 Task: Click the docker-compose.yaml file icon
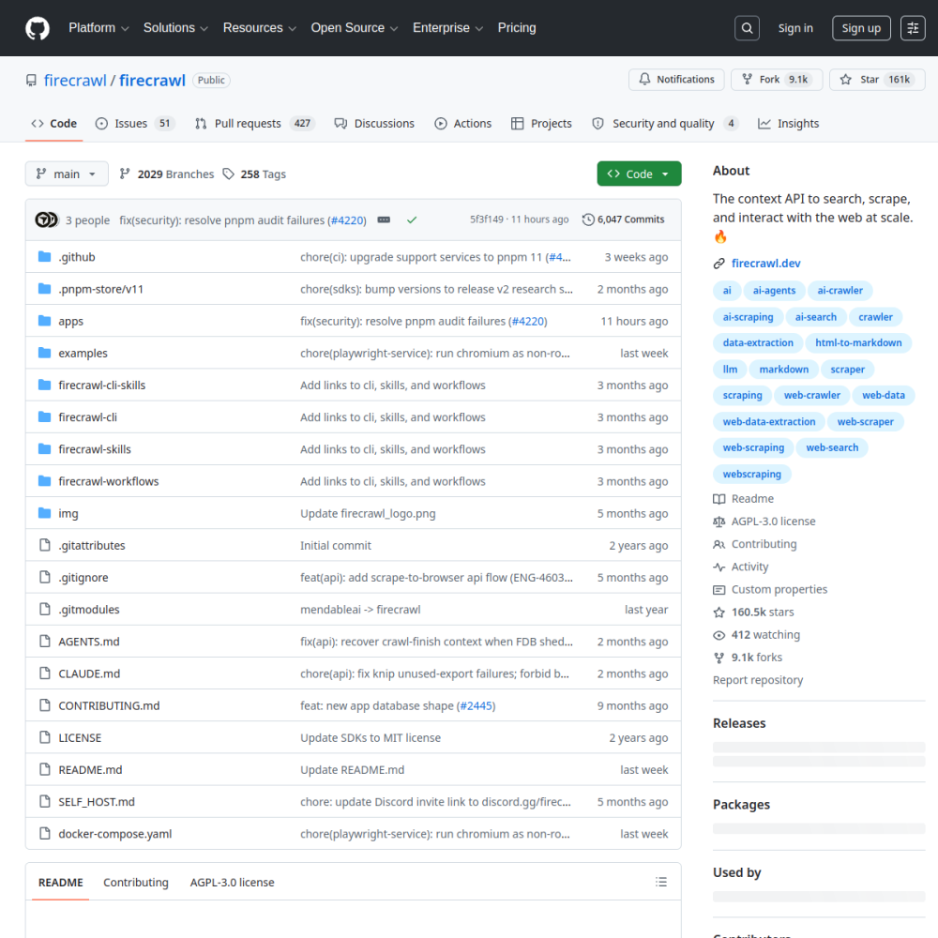[x=44, y=833]
